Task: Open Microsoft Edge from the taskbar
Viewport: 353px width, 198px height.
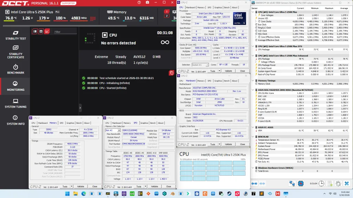Action: pos(83,194)
